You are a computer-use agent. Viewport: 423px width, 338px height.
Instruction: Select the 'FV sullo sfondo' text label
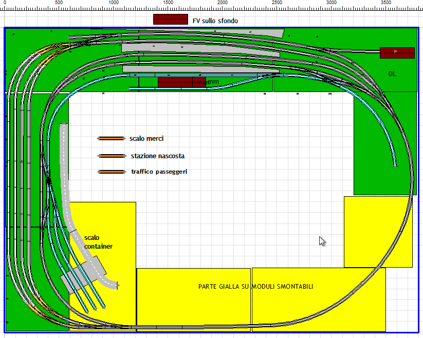click(215, 21)
